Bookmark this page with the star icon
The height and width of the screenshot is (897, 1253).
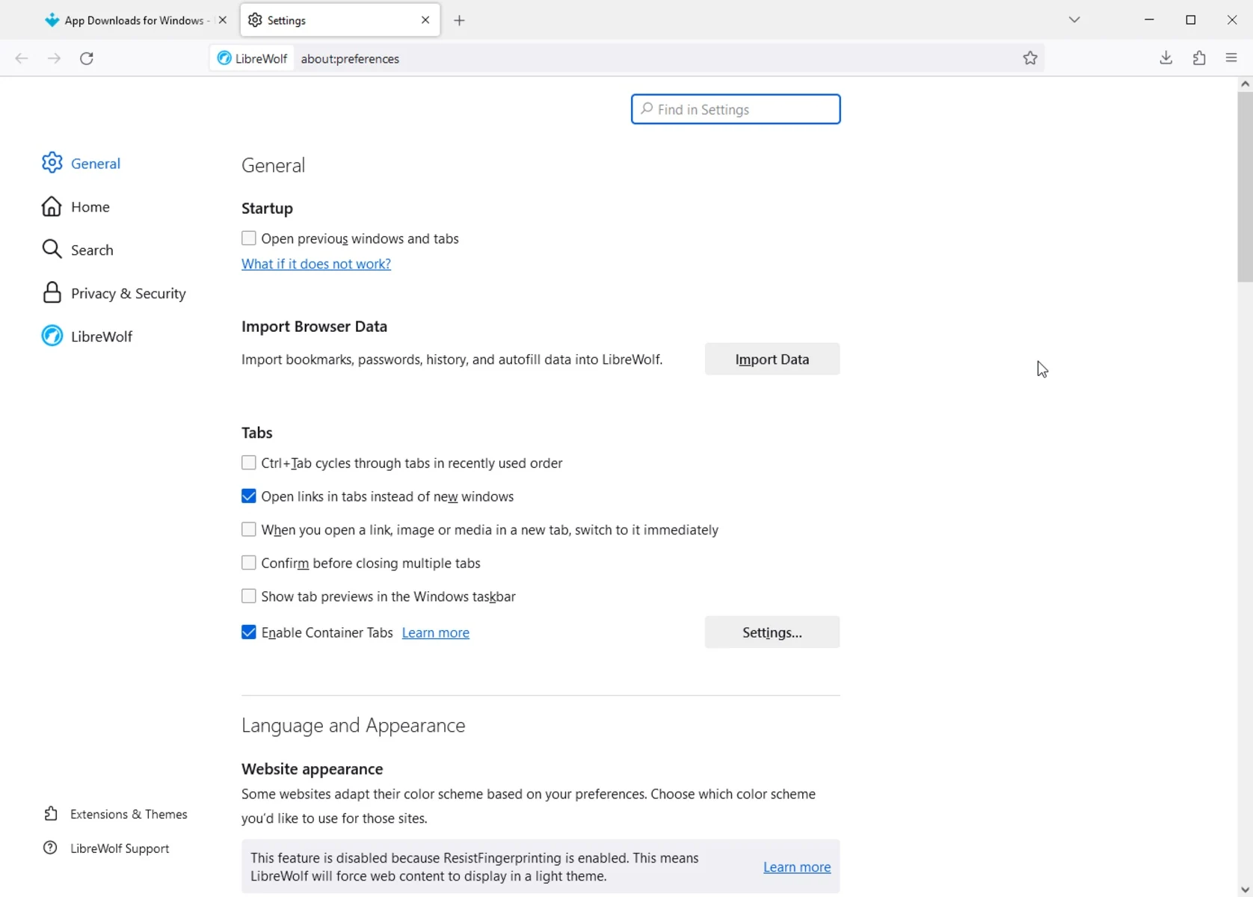(1030, 58)
